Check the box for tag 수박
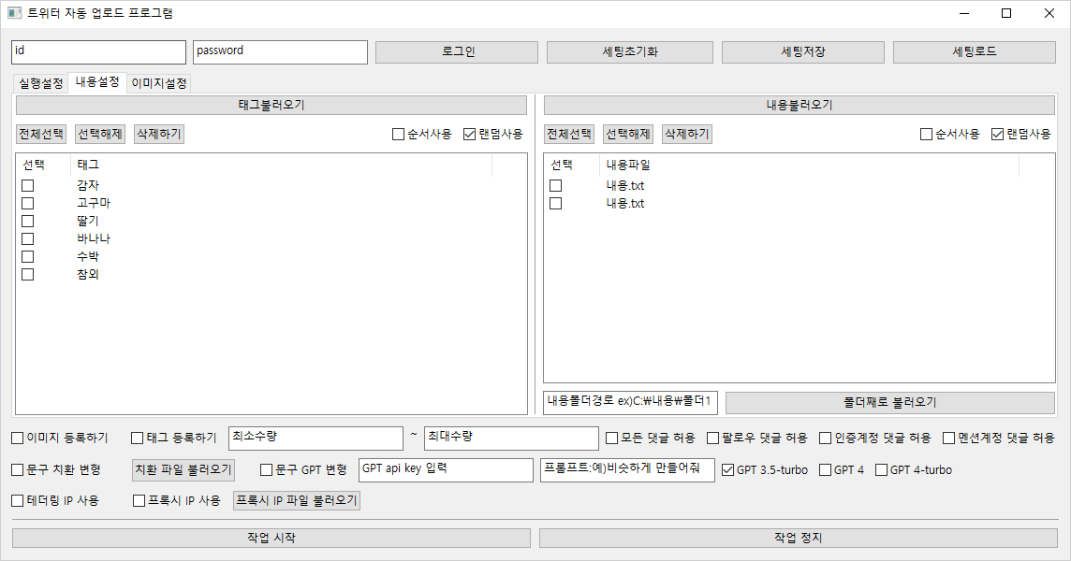This screenshot has width=1071, height=561. [x=27, y=256]
